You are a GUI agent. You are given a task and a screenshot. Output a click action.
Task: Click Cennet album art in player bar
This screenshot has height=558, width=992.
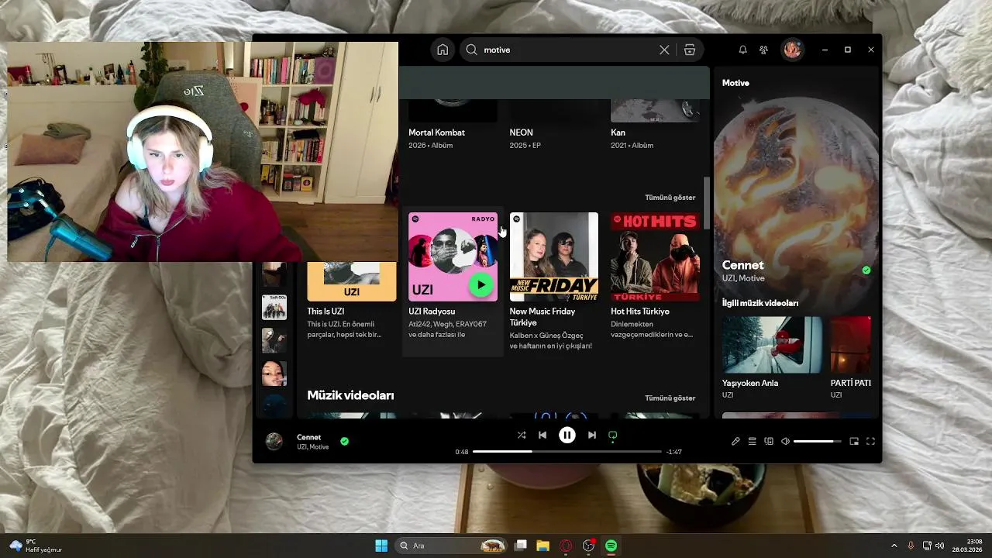[x=274, y=442]
